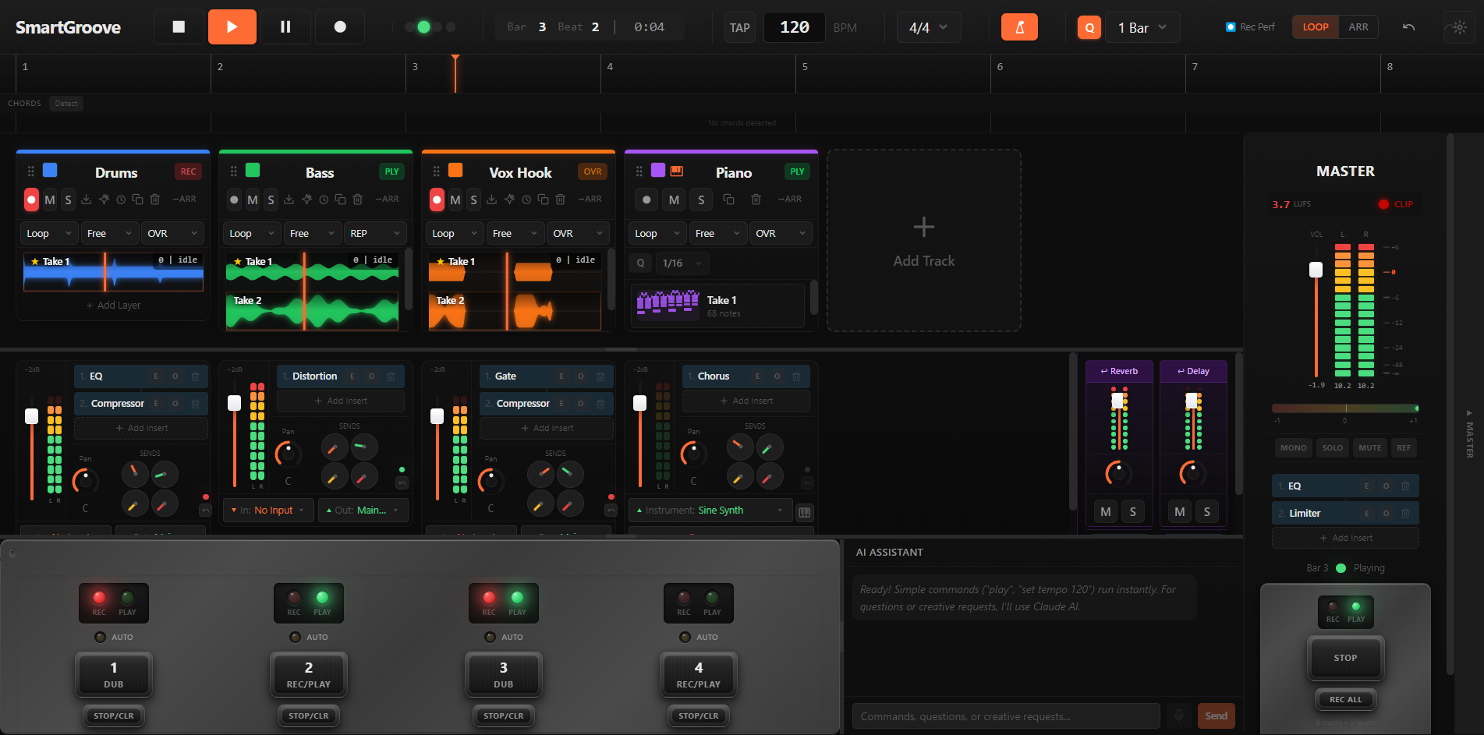Image resolution: width=1484 pixels, height=735 pixels.
Task: Toggle the orange Q quantize button
Action: 1089,27
